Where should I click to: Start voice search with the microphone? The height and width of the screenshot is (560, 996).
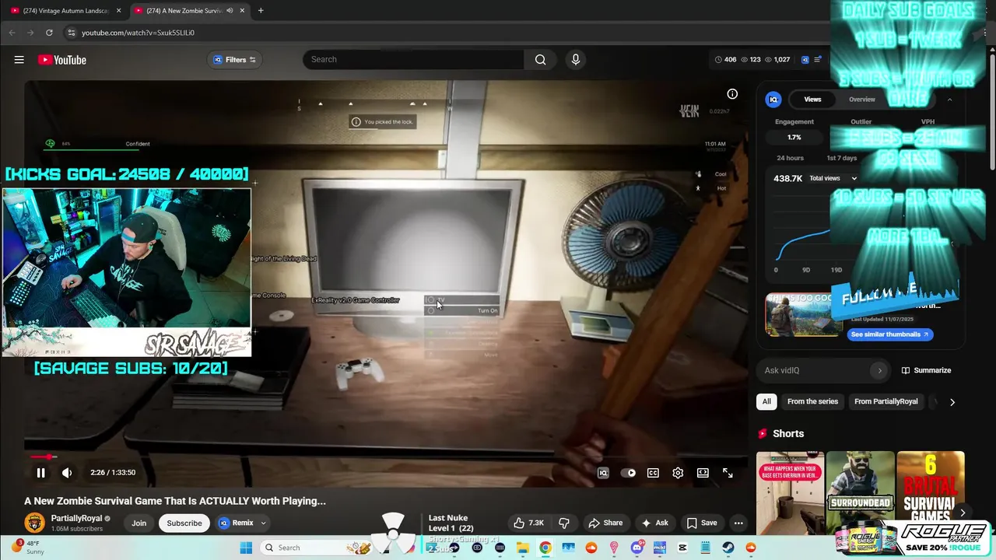click(x=575, y=60)
